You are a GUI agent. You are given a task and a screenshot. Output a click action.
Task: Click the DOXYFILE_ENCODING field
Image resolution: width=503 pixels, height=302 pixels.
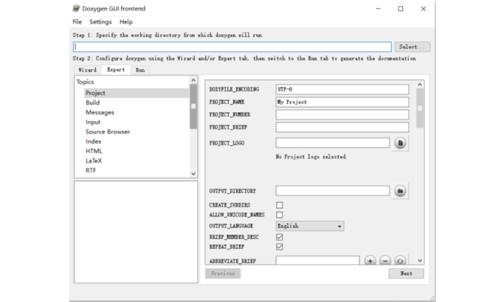pyautogui.click(x=342, y=89)
